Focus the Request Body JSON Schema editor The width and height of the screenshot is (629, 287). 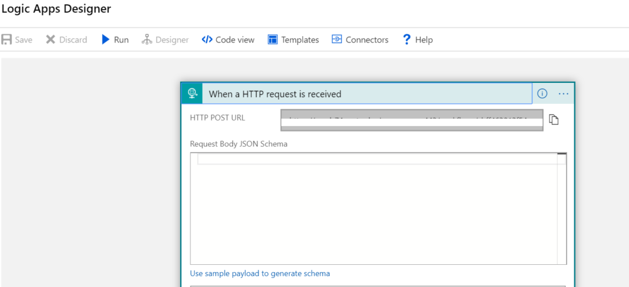click(x=378, y=208)
